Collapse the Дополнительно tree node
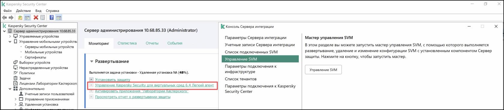The width and height of the screenshot is (504, 110). point(10,89)
